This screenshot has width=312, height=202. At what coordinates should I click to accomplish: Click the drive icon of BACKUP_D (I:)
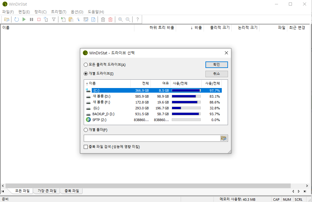[88, 114]
